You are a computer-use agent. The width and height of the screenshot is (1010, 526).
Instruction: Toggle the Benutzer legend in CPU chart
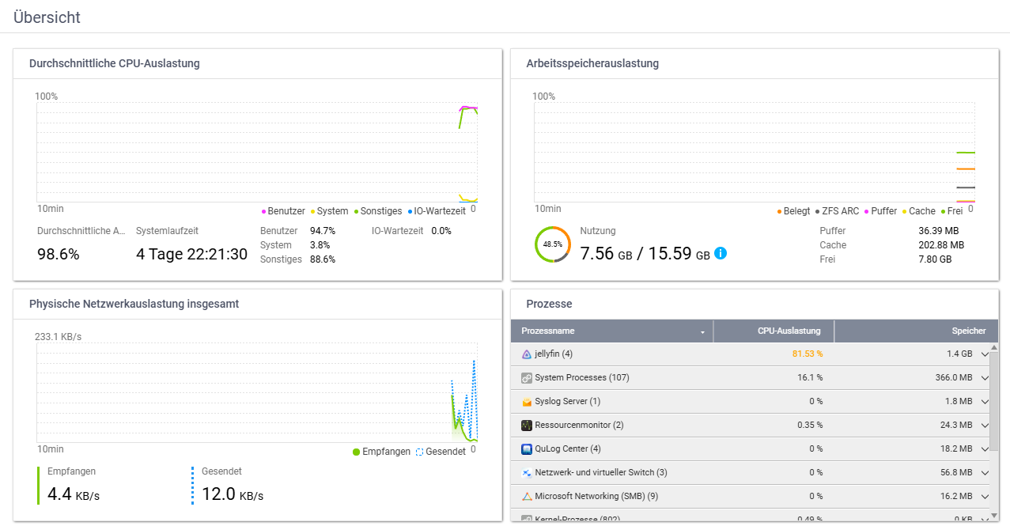(283, 211)
